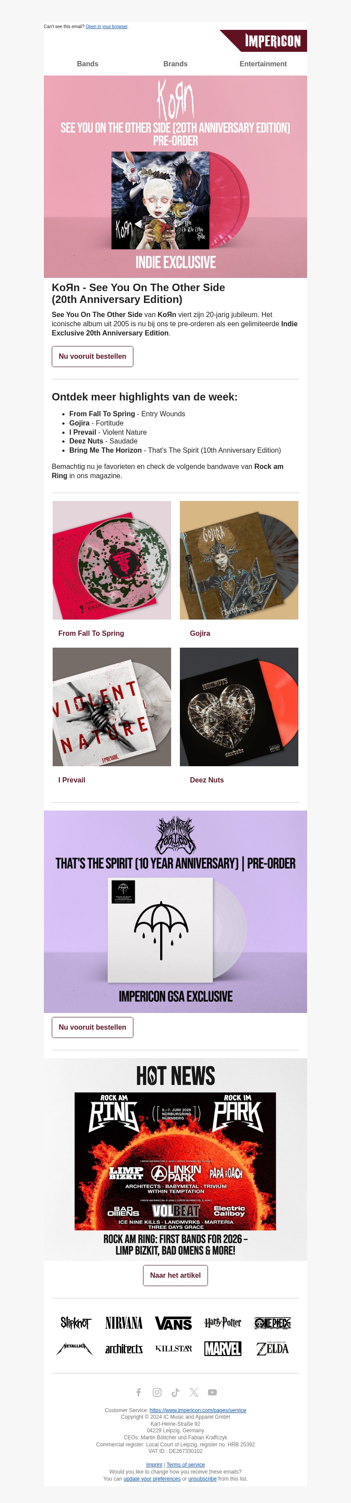
Task: Open the Gojira Fortitude vinyl thumbnail
Action: click(239, 560)
